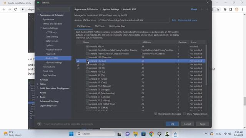
Task: Toggle Hide Obsolete Packages checkbox
Action: (155, 114)
